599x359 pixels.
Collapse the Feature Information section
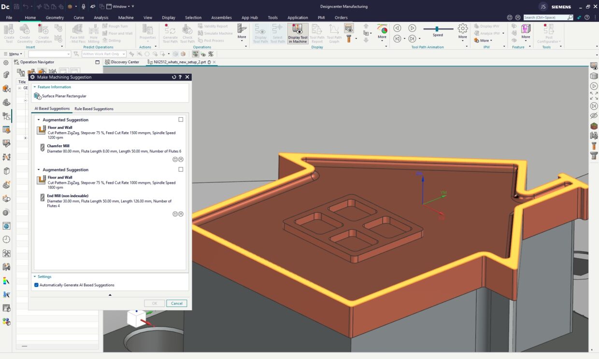point(35,87)
